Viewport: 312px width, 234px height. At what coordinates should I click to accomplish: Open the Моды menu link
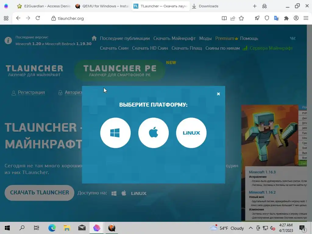(x=205, y=38)
